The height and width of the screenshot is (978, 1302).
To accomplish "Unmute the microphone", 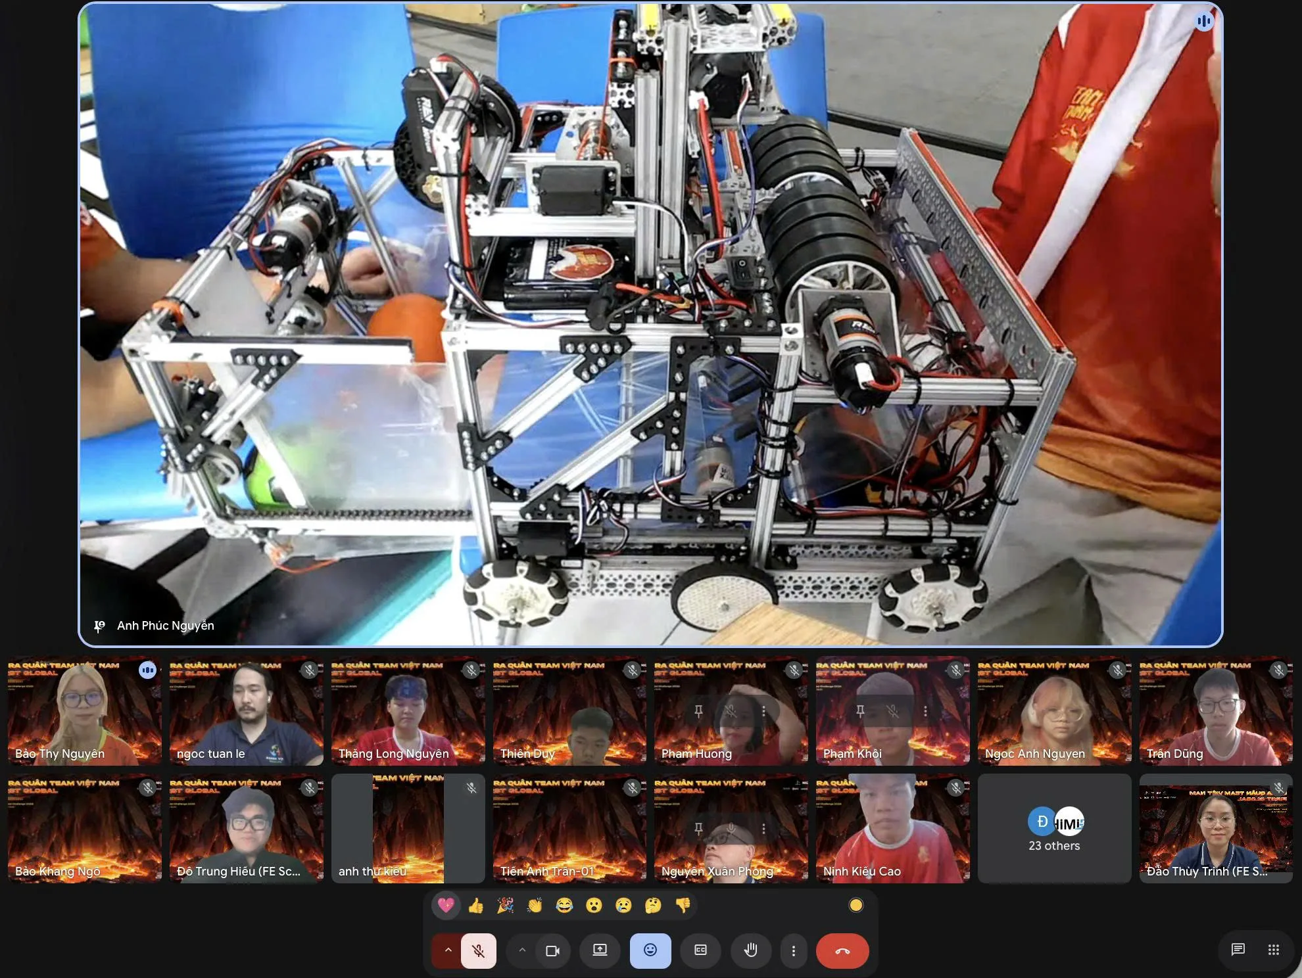I will pos(479,950).
